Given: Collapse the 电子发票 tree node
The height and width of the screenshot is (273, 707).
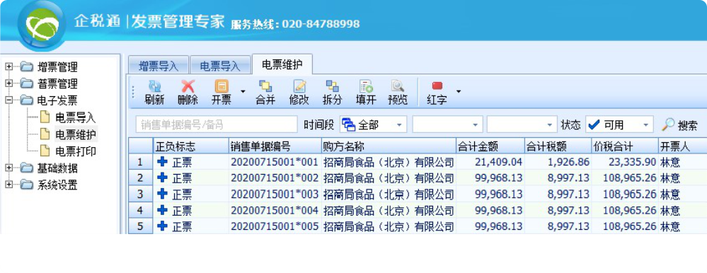Looking at the screenshot, I should (8, 100).
